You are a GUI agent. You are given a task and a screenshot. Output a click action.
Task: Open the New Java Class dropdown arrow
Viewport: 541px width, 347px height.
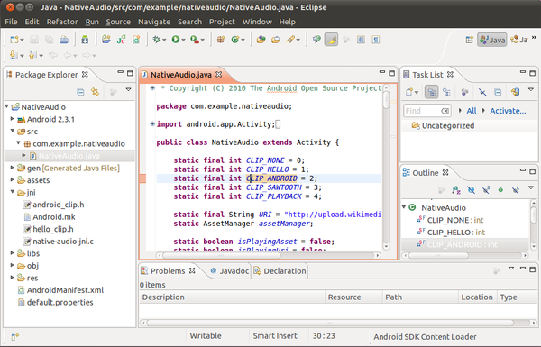click(243, 40)
